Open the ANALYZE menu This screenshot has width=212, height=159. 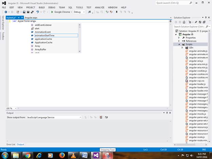(100, 7)
